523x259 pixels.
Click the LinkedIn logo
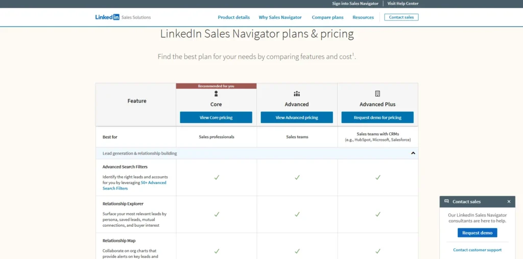pos(107,17)
